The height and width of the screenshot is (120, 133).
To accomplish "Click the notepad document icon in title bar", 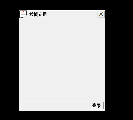I will 23,14.
